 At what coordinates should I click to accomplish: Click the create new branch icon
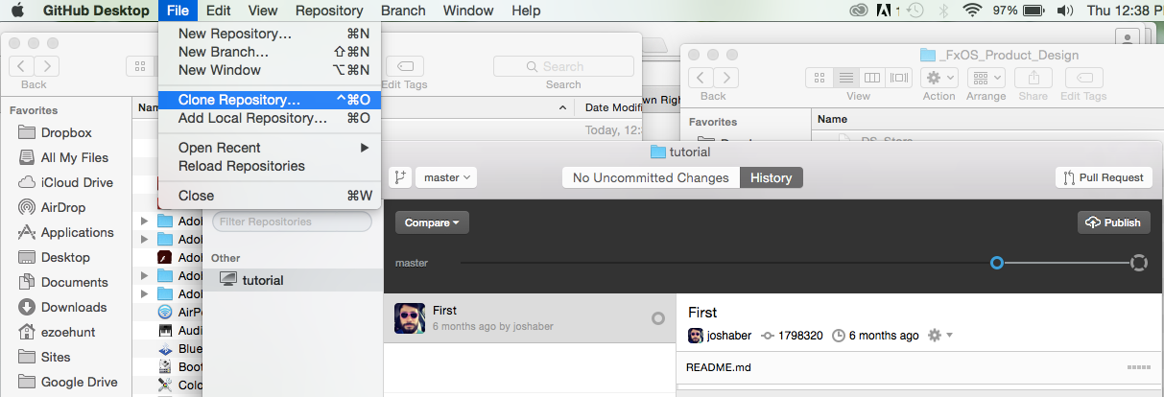pos(400,177)
